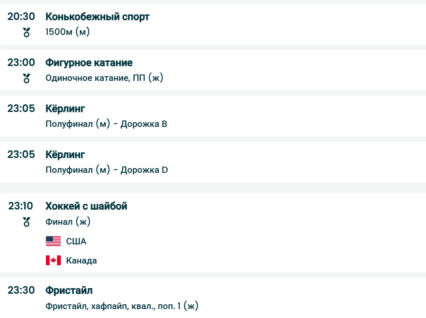Click the 1500м (м) event description
Viewport: 426px width, 318px height.
pos(68,32)
